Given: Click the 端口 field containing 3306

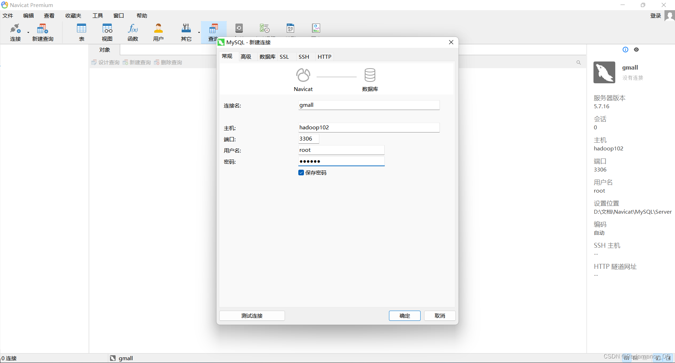Looking at the screenshot, I should point(309,139).
